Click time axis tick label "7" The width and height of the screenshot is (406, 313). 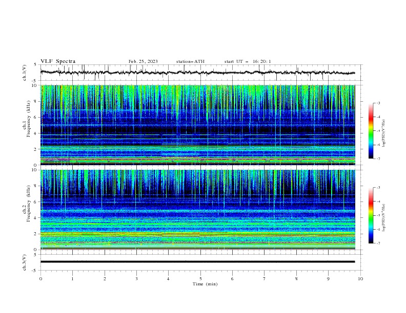pos(265,279)
